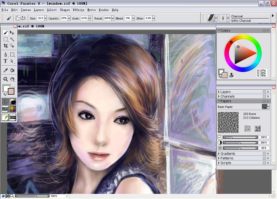This screenshot has width=277, height=199.
Task: Open the File menu
Action: 5,10
